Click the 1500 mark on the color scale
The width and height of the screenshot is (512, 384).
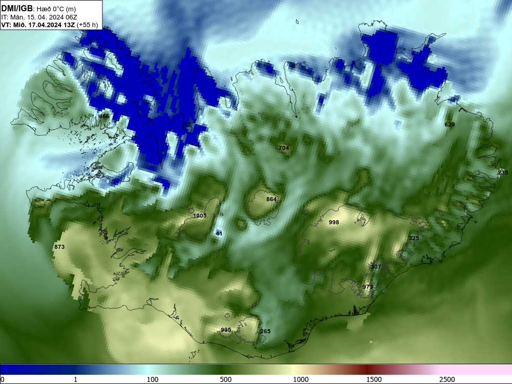pos(374,379)
